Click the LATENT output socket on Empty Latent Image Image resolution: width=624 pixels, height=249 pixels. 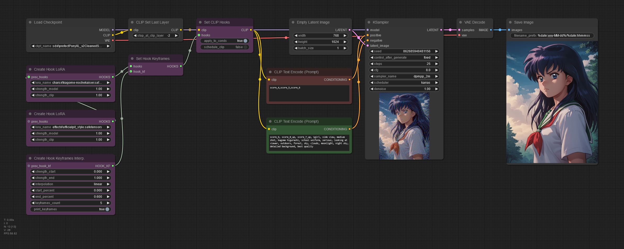[349, 30]
